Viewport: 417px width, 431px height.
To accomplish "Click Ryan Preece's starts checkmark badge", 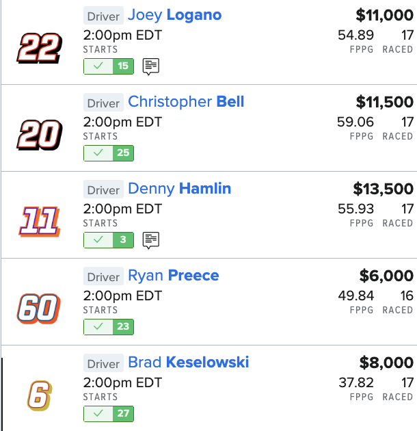I will [99, 327].
